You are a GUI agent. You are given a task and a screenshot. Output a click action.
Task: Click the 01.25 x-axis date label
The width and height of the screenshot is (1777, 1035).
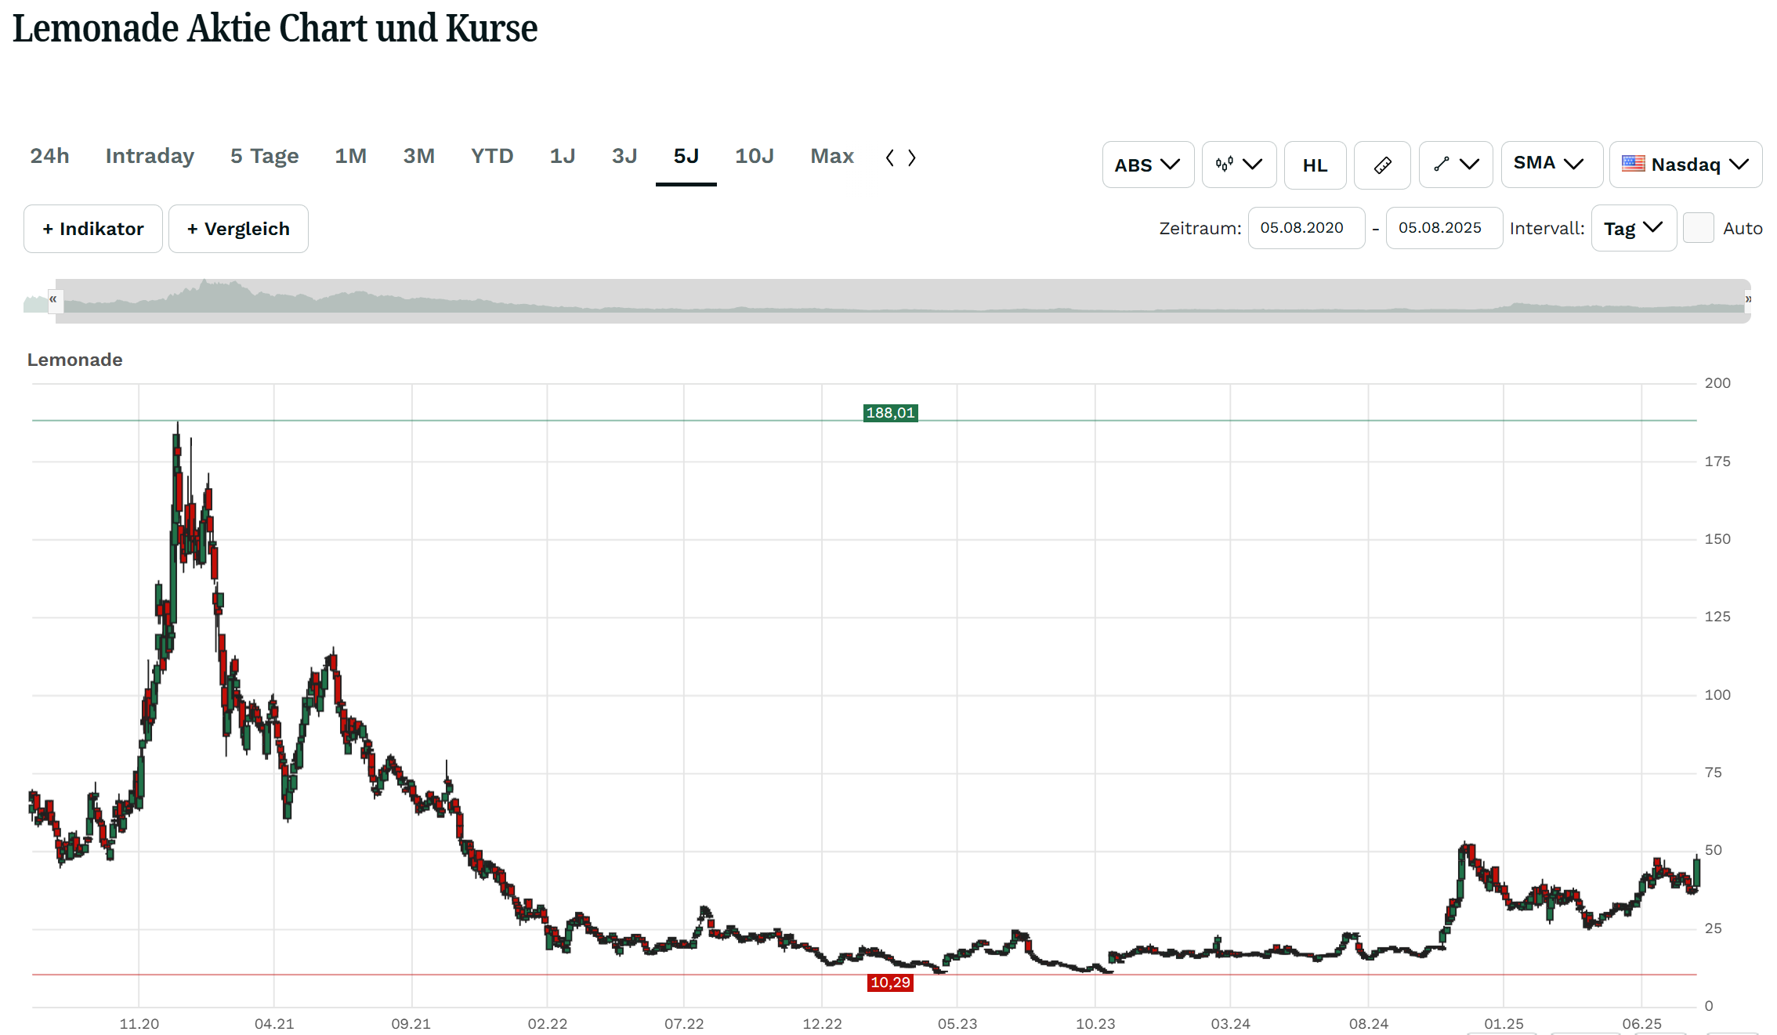1504,1024
